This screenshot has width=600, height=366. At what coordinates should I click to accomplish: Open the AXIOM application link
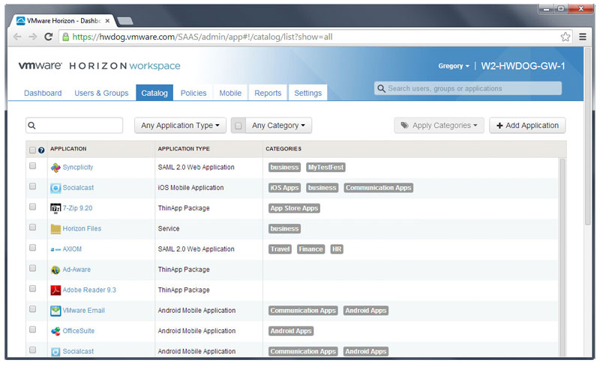point(72,249)
